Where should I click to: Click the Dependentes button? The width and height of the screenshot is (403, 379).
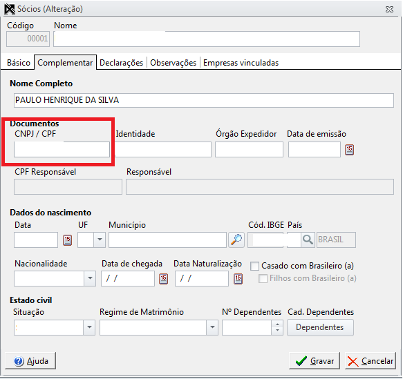[x=320, y=327]
